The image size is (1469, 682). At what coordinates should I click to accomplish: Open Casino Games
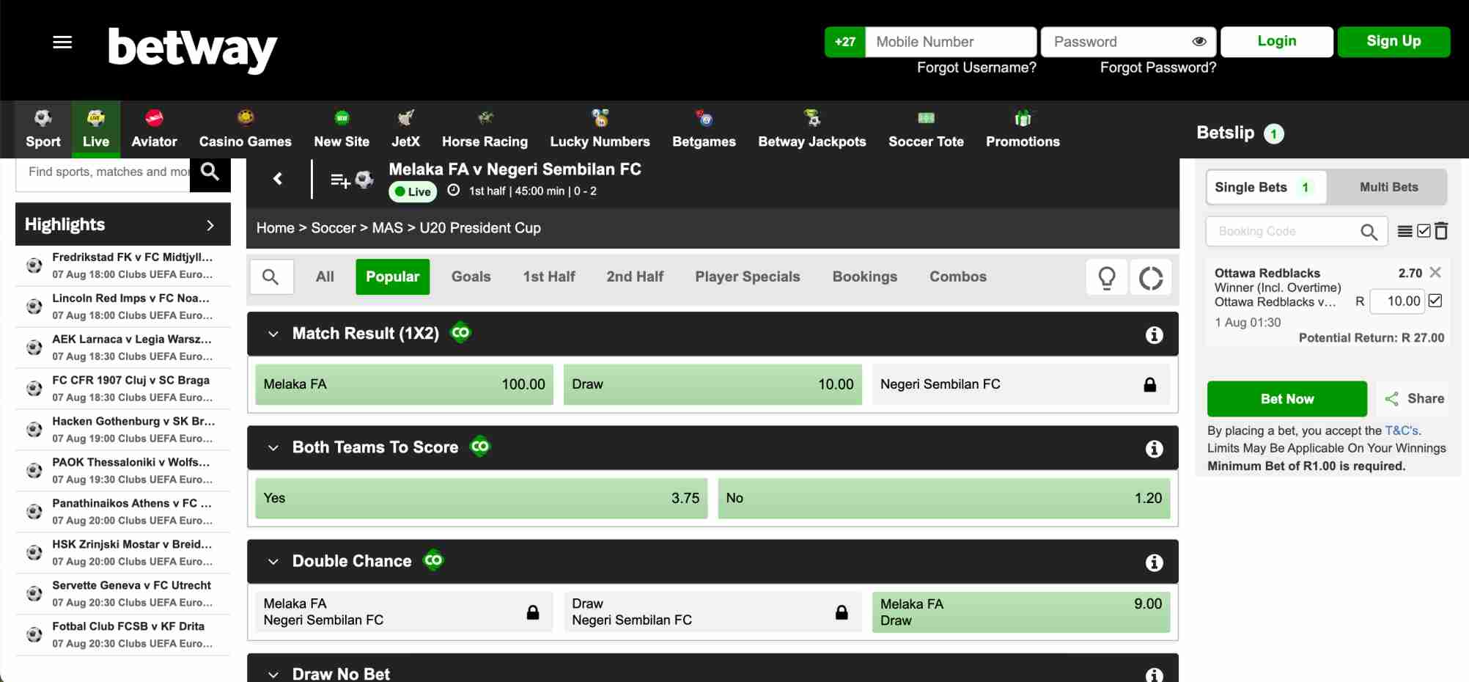(246, 129)
